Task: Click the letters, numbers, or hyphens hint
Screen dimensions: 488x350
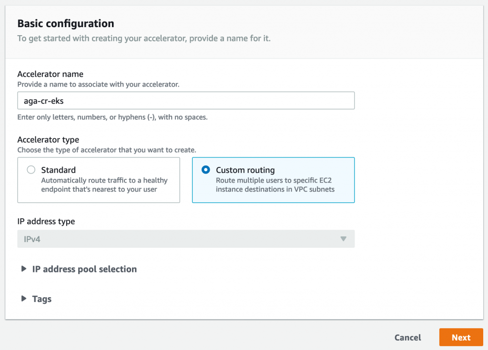Action: 112,117
